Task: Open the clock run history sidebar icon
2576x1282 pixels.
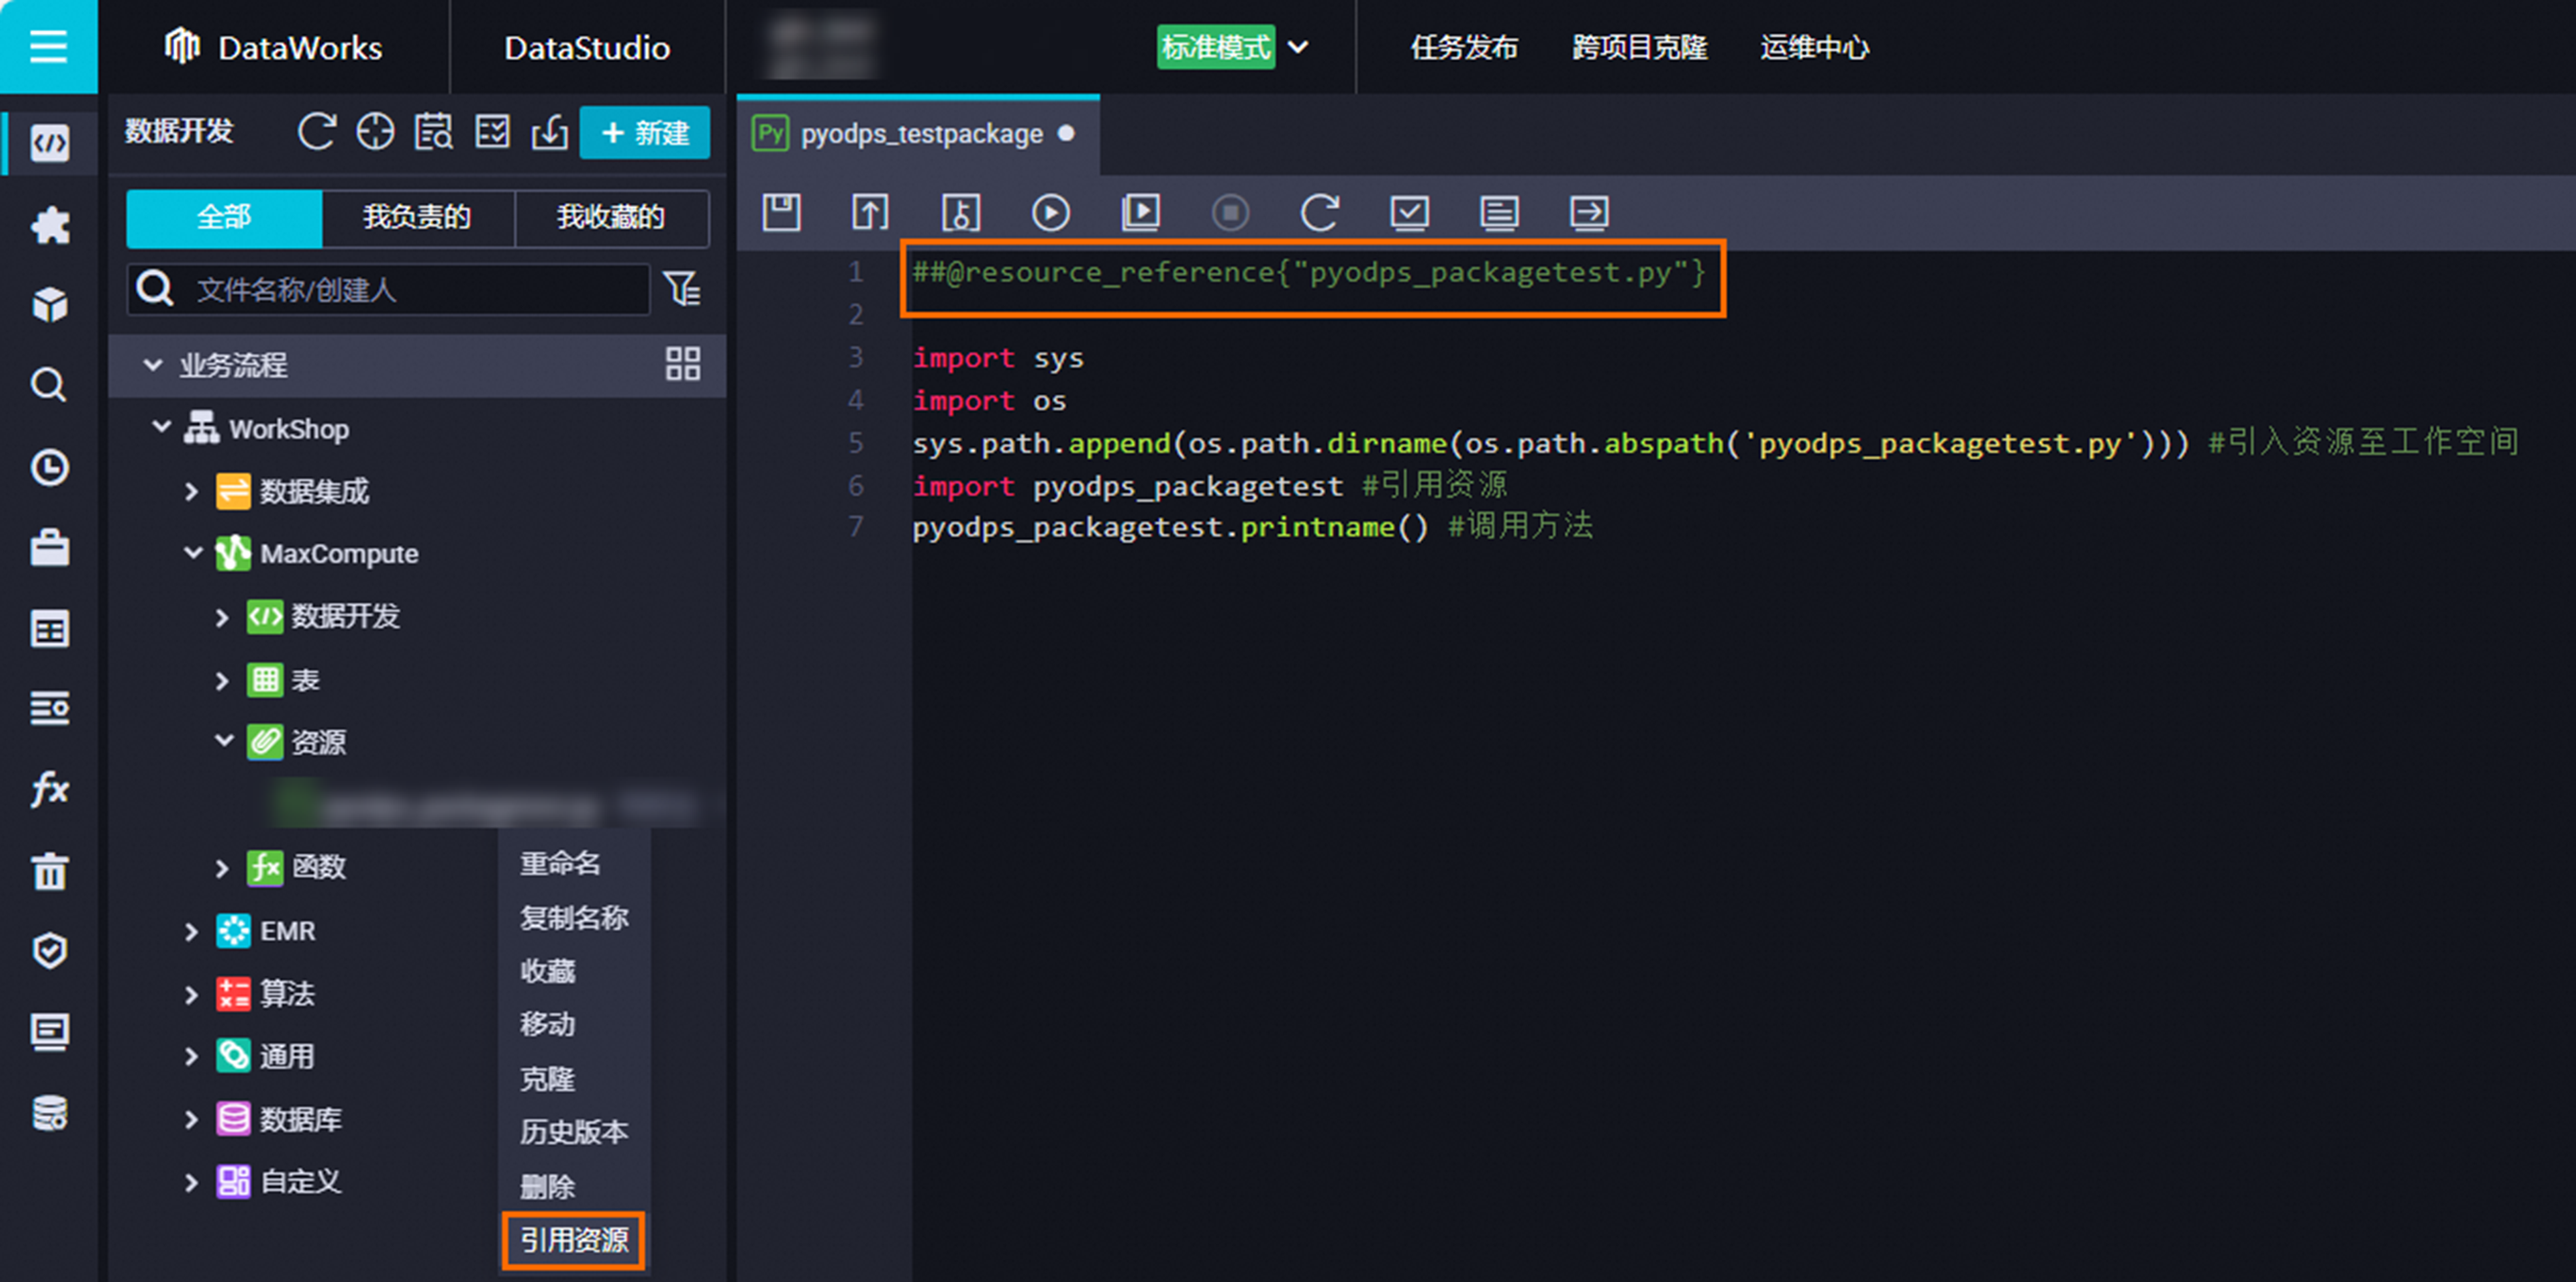Action: pos(49,467)
